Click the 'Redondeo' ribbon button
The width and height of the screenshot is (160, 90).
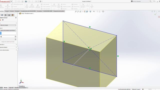54,5
